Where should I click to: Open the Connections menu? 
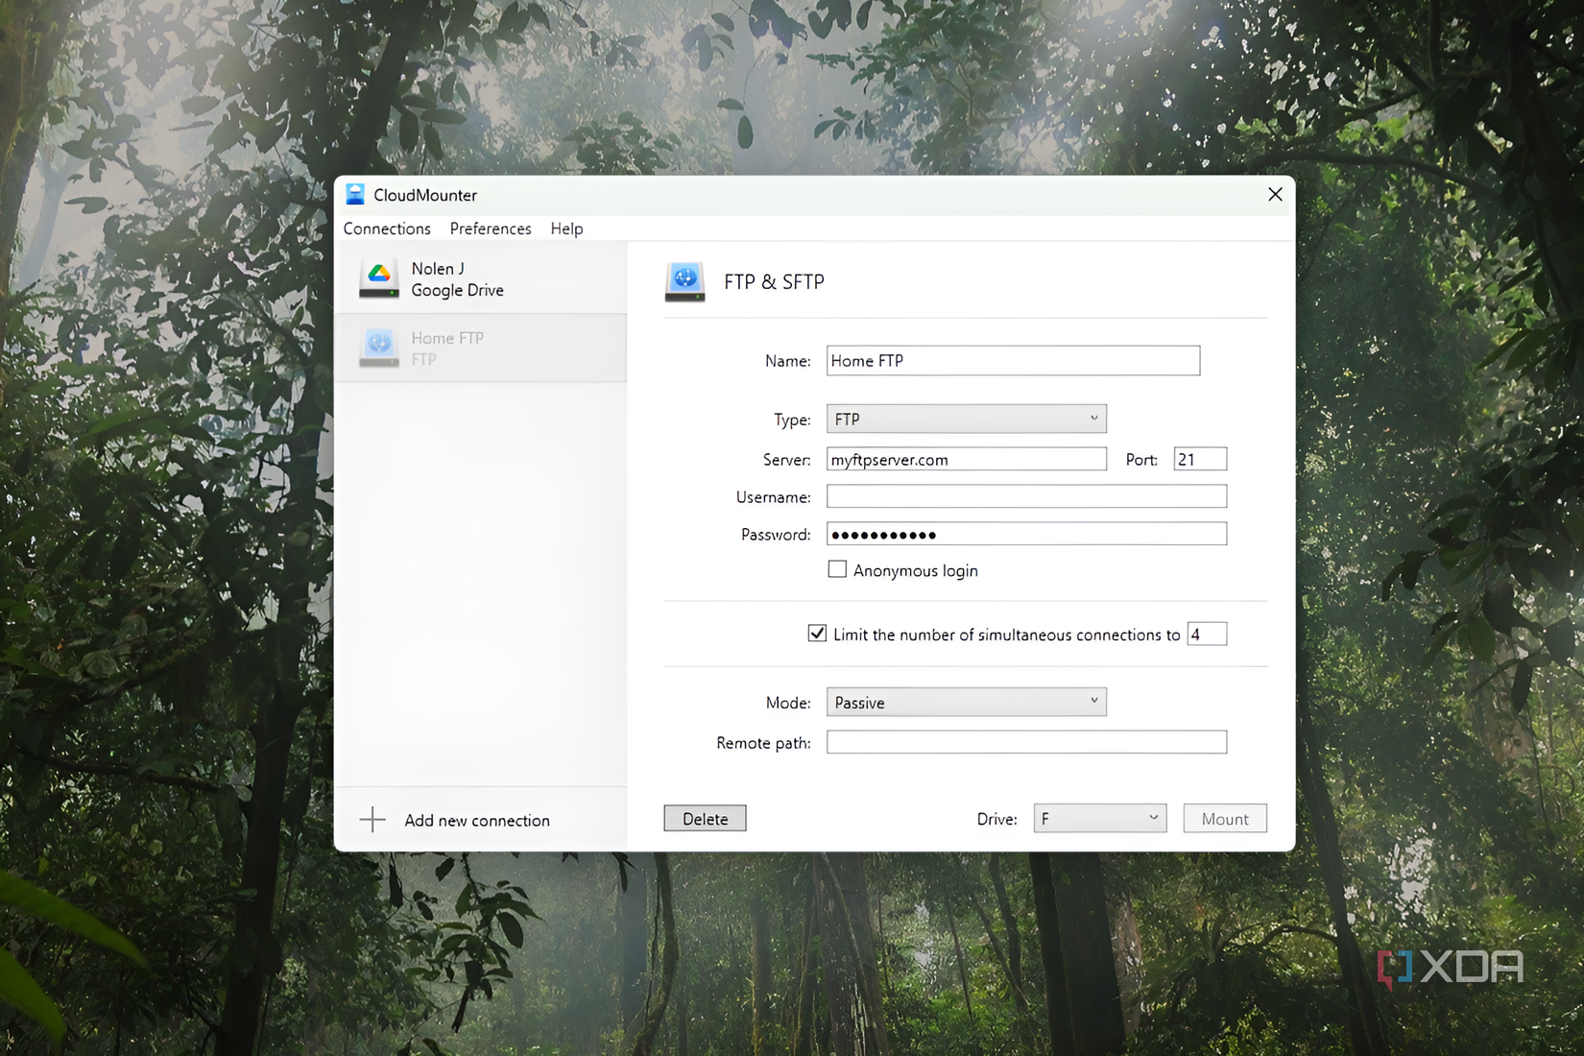coord(387,228)
